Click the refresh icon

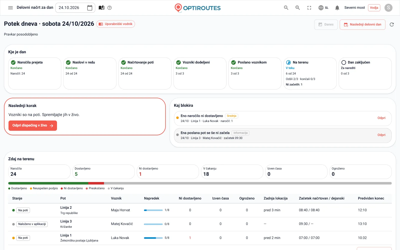(392, 24)
